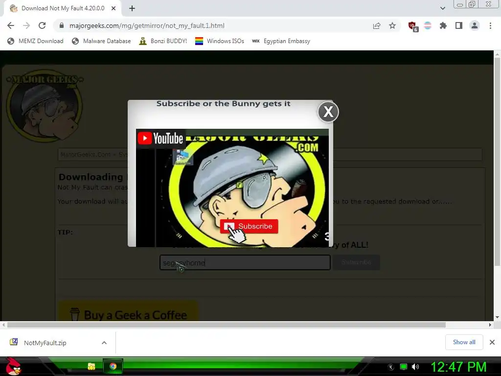Open the tab search chevron
Screen dimensions: 501x376
[x=442, y=8]
